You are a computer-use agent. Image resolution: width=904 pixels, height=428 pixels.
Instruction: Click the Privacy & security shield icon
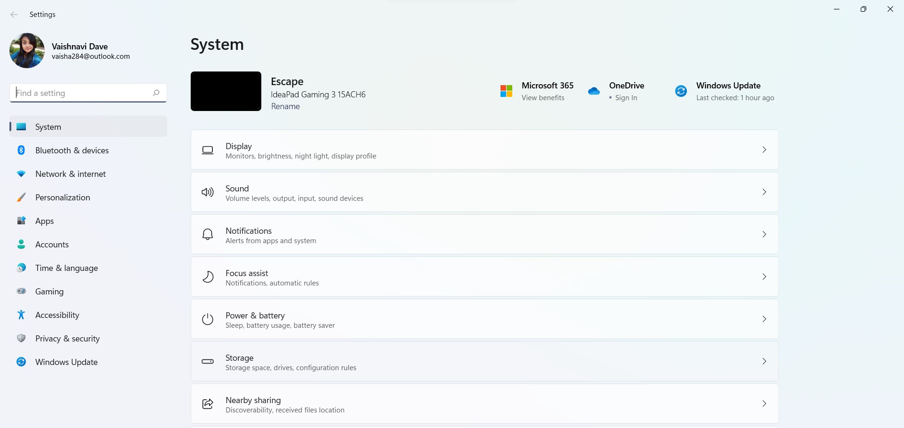(21, 339)
